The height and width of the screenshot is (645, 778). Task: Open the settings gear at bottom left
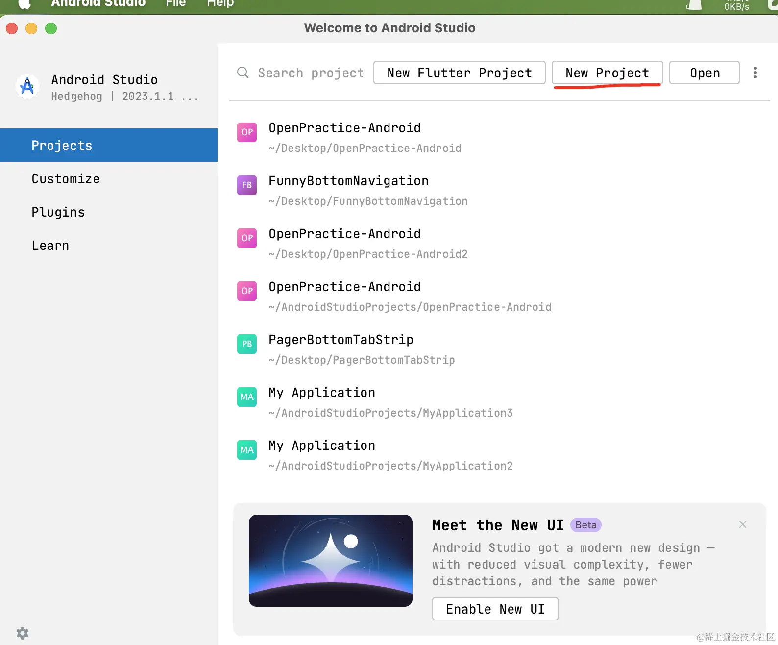(x=23, y=633)
